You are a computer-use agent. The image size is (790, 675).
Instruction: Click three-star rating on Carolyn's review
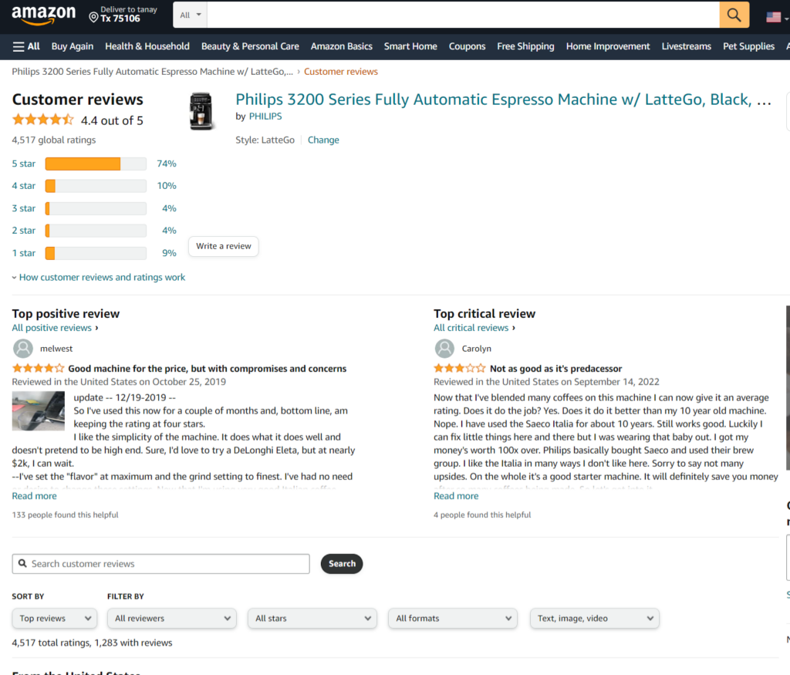[x=460, y=368]
